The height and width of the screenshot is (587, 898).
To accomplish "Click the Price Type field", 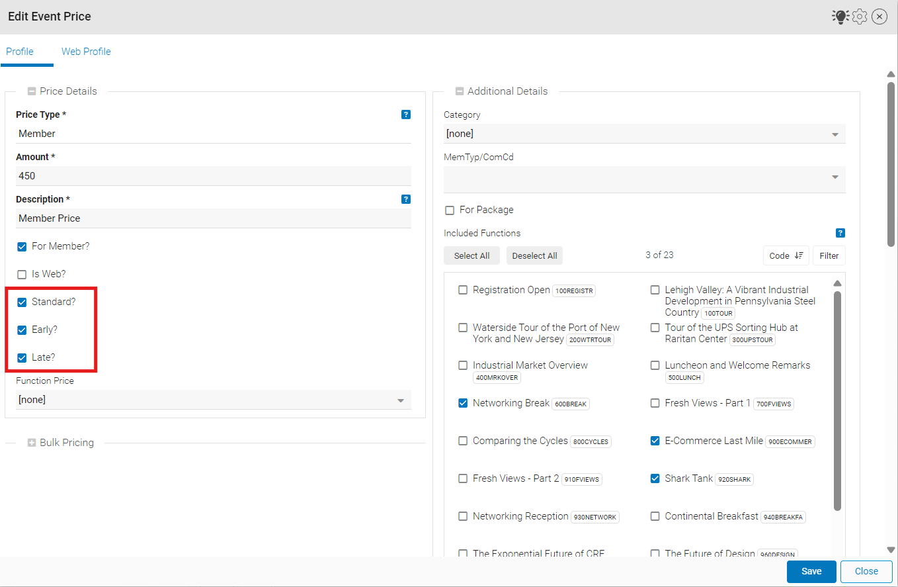I will tap(214, 134).
